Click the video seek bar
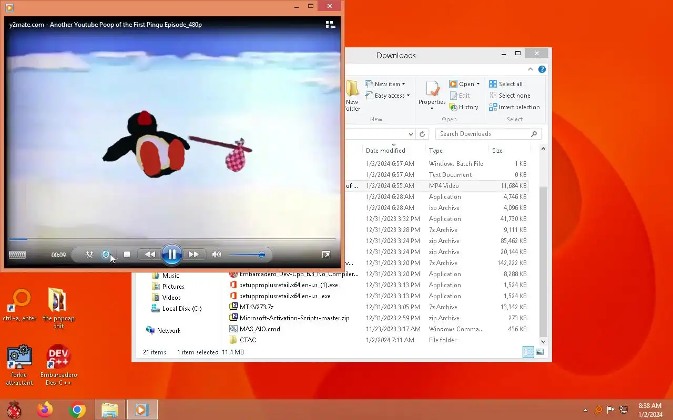Screen dimensions: 673x420 click(172, 239)
